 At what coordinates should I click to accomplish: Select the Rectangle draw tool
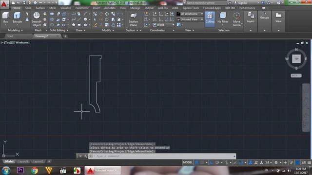(79, 25)
